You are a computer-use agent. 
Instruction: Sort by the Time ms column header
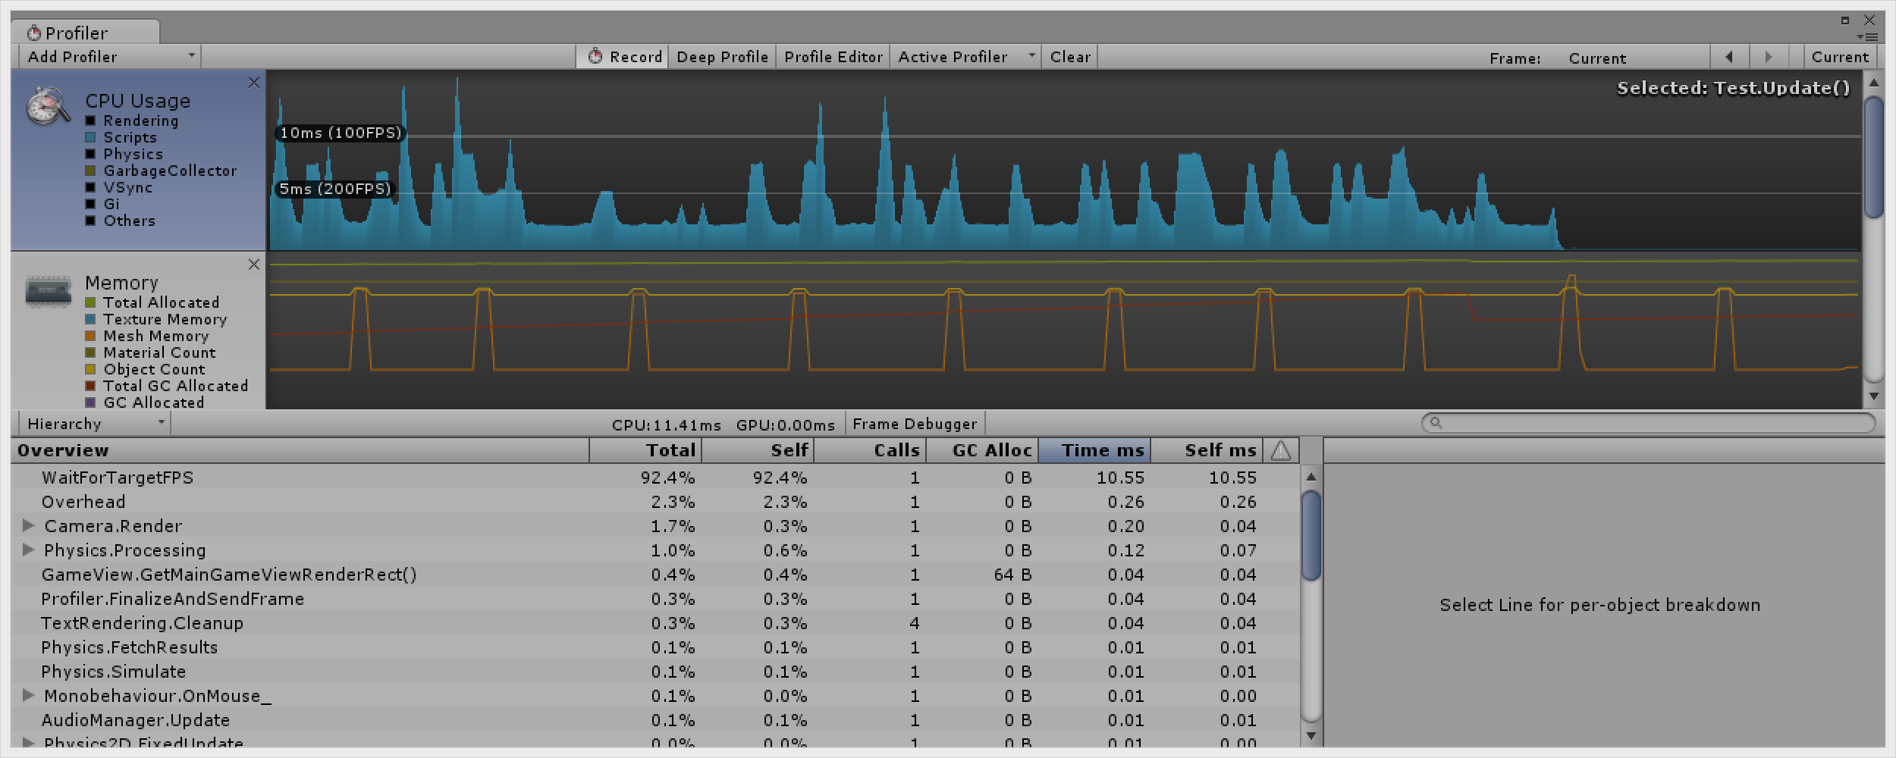coord(1094,450)
